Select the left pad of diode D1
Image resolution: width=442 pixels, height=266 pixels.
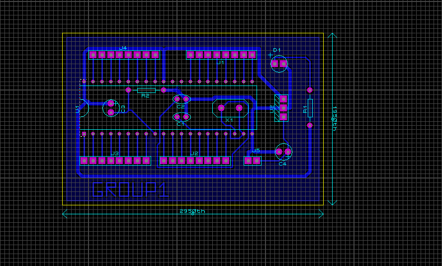pyautogui.click(x=275, y=64)
